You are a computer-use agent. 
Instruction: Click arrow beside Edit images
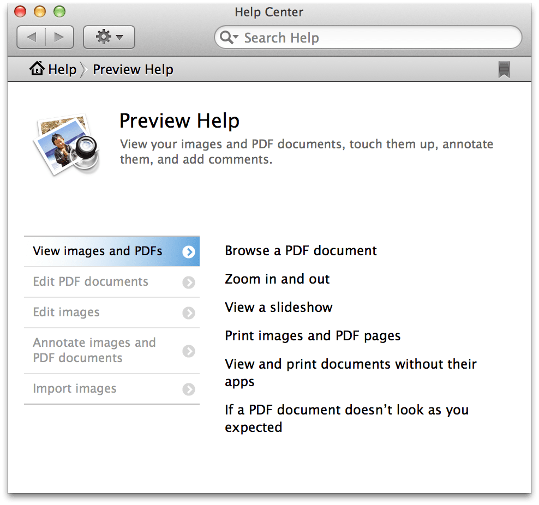pyautogui.click(x=189, y=313)
